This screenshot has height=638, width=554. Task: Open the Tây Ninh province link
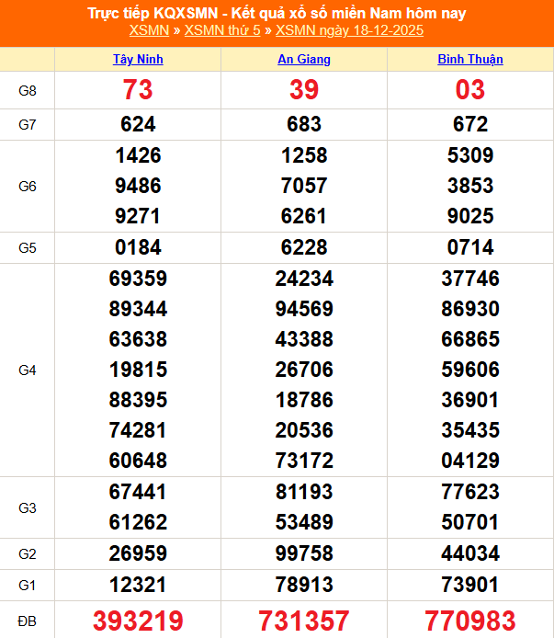(x=138, y=60)
